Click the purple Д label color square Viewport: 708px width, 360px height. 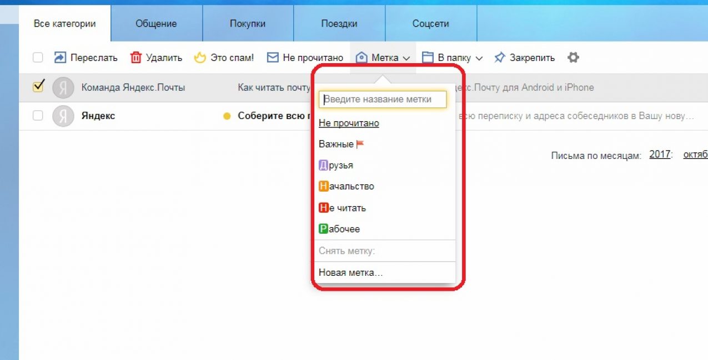[x=323, y=165]
